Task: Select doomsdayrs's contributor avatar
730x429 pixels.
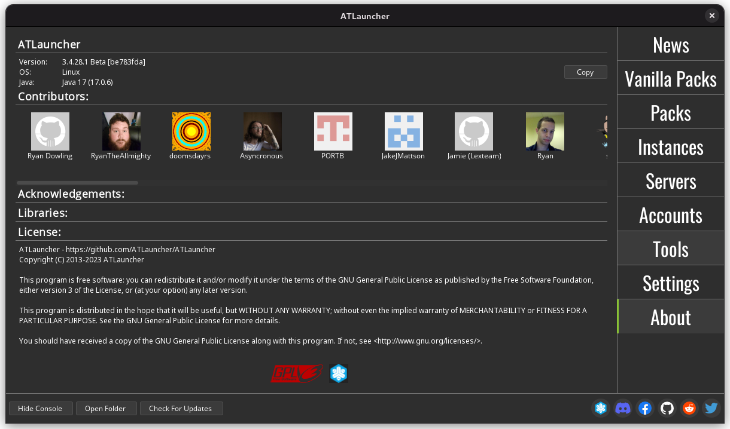Action: point(191,131)
